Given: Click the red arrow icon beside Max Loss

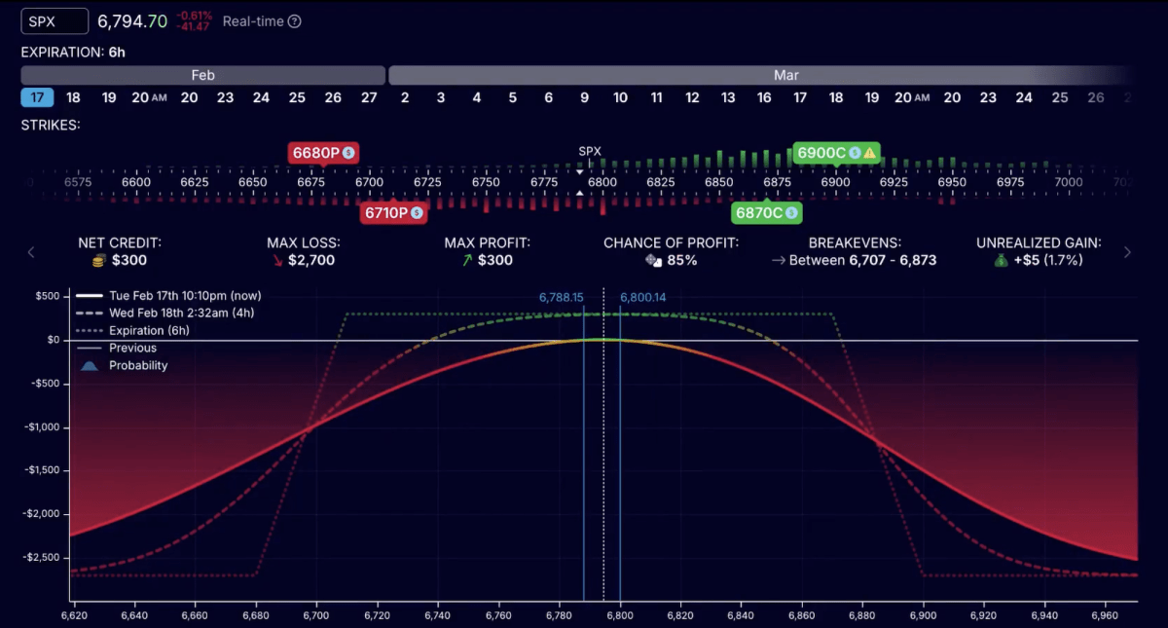Looking at the screenshot, I should (279, 260).
